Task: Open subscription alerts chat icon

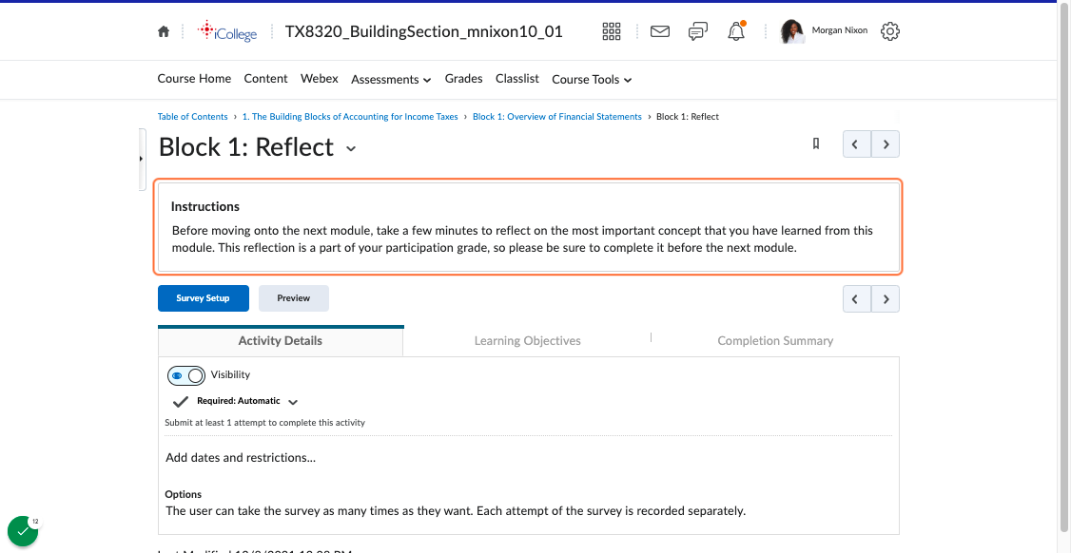Action: 697,31
